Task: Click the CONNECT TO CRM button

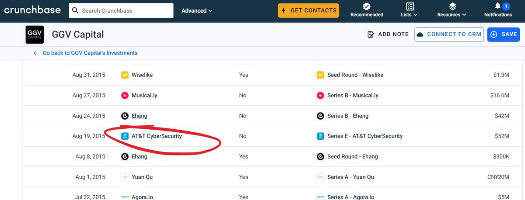Action: click(x=449, y=34)
